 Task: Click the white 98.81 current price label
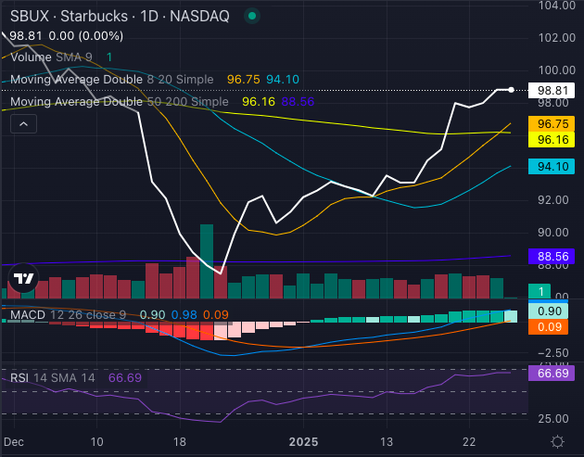click(553, 91)
